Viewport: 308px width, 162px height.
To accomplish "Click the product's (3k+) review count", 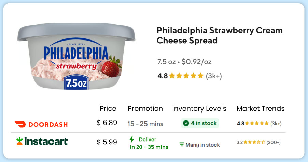I will click(214, 76).
